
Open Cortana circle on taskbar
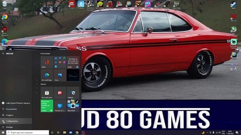pyautogui.click(x=52, y=132)
